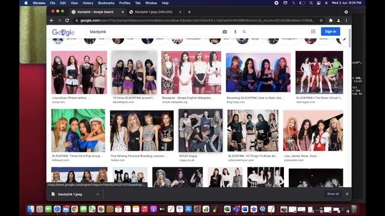Open the British Vogue result link
Image resolution: width=385 pixels, height=216 pixels.
[x=188, y=156]
